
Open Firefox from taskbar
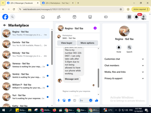point(54,110)
